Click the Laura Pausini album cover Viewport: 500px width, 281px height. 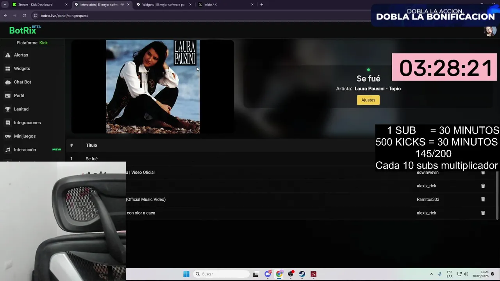tap(153, 87)
